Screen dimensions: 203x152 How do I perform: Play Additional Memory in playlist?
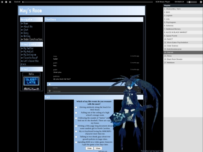point(183,29)
